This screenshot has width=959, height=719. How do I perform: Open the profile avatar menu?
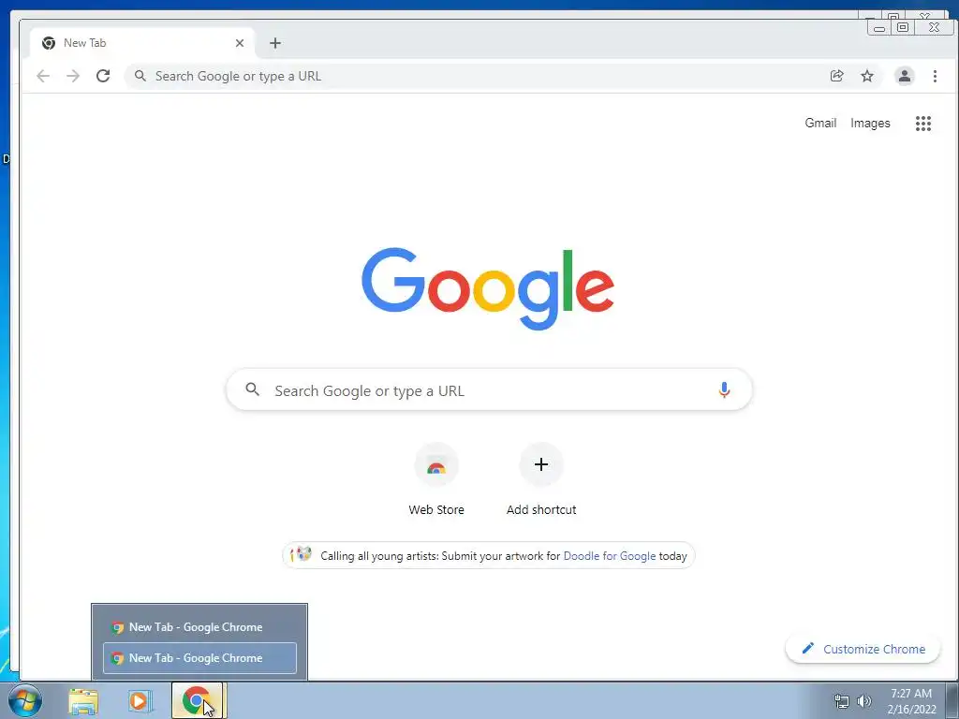tap(904, 76)
